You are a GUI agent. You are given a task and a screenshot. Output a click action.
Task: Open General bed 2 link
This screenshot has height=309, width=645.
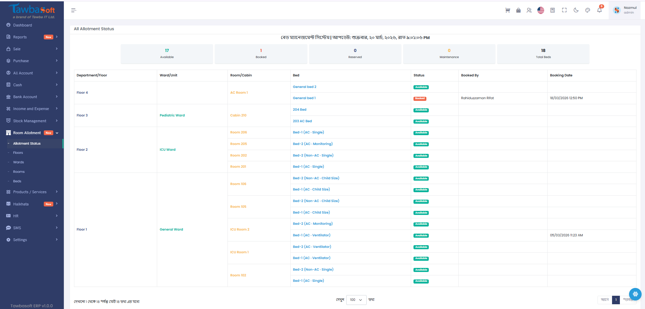pyautogui.click(x=305, y=87)
